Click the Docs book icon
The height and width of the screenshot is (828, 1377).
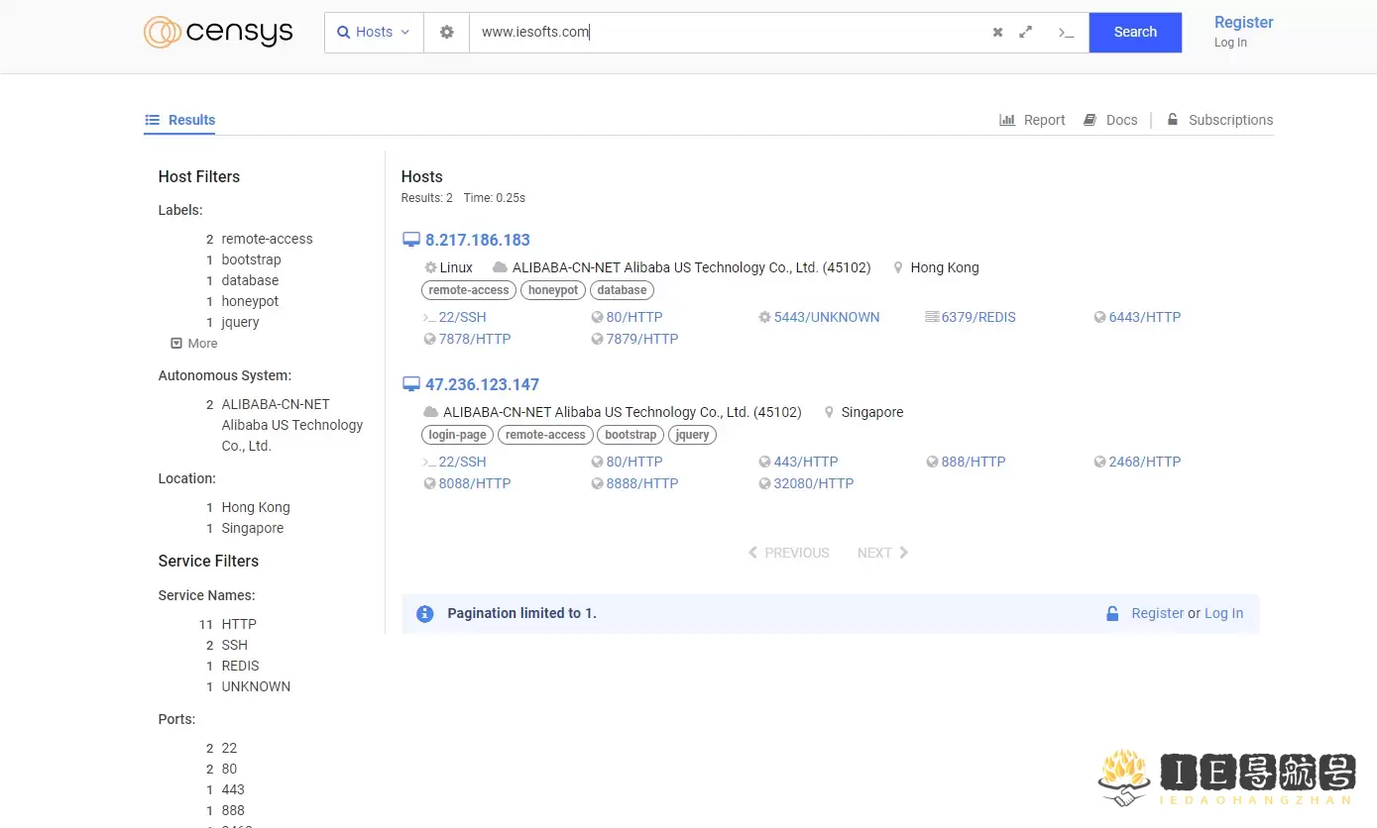[x=1090, y=120]
